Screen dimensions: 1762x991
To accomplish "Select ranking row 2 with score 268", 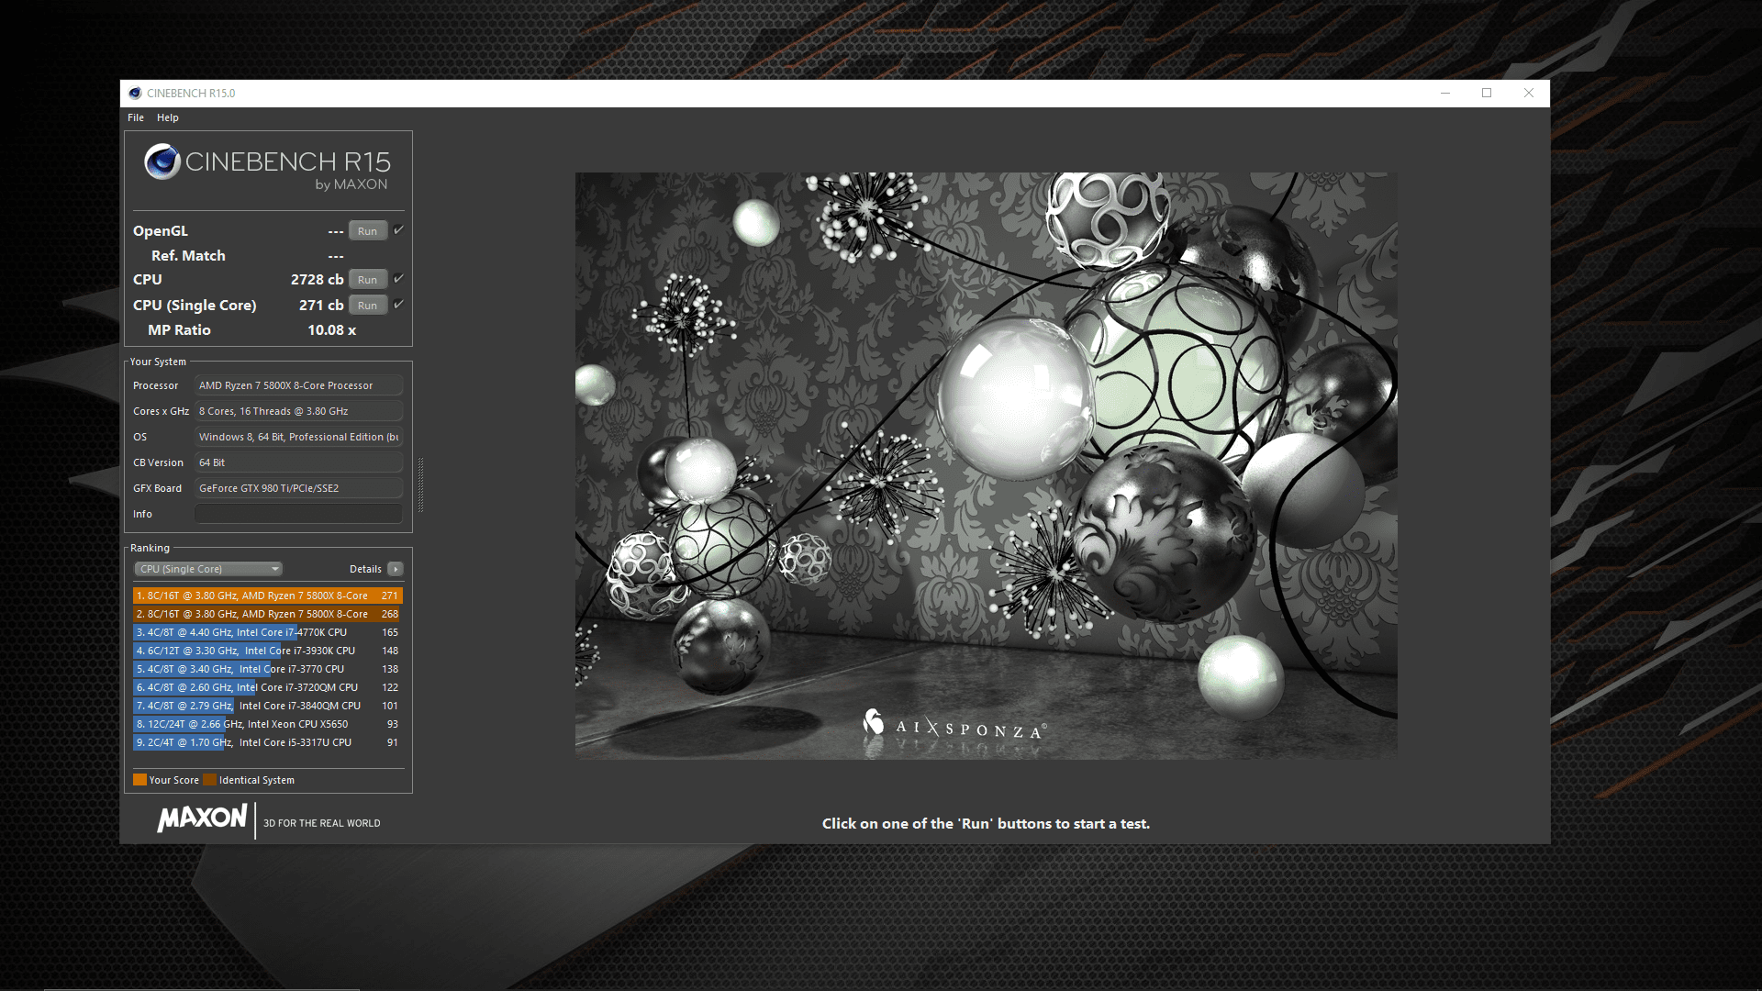I will (x=268, y=614).
